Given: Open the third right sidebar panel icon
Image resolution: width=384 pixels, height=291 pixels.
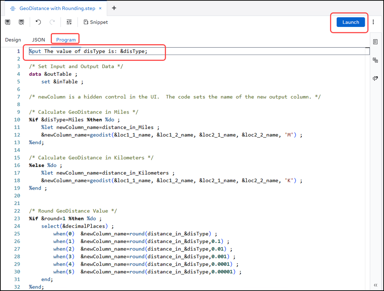Looking at the screenshot, I should (375, 78).
